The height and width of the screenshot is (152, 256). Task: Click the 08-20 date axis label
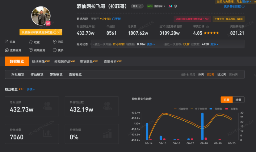coord(232,143)
